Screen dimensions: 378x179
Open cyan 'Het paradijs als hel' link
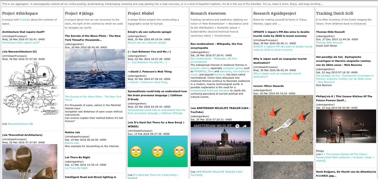345,79
